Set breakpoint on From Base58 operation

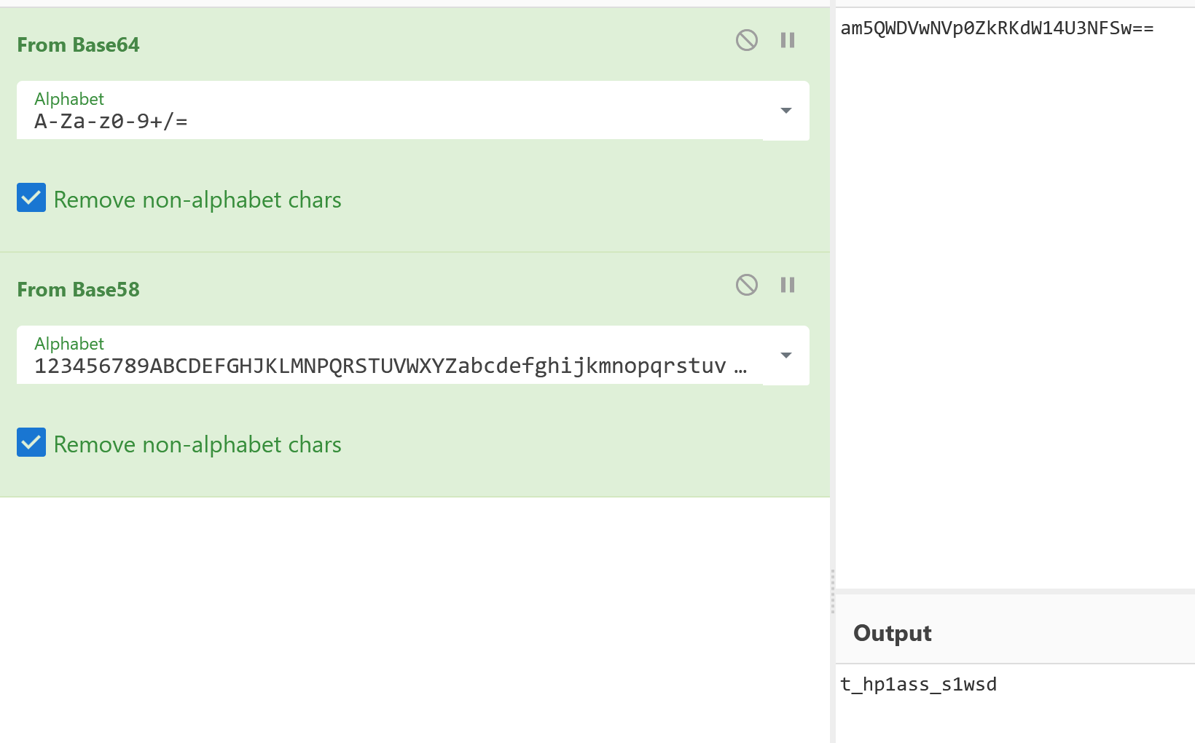[x=788, y=285]
